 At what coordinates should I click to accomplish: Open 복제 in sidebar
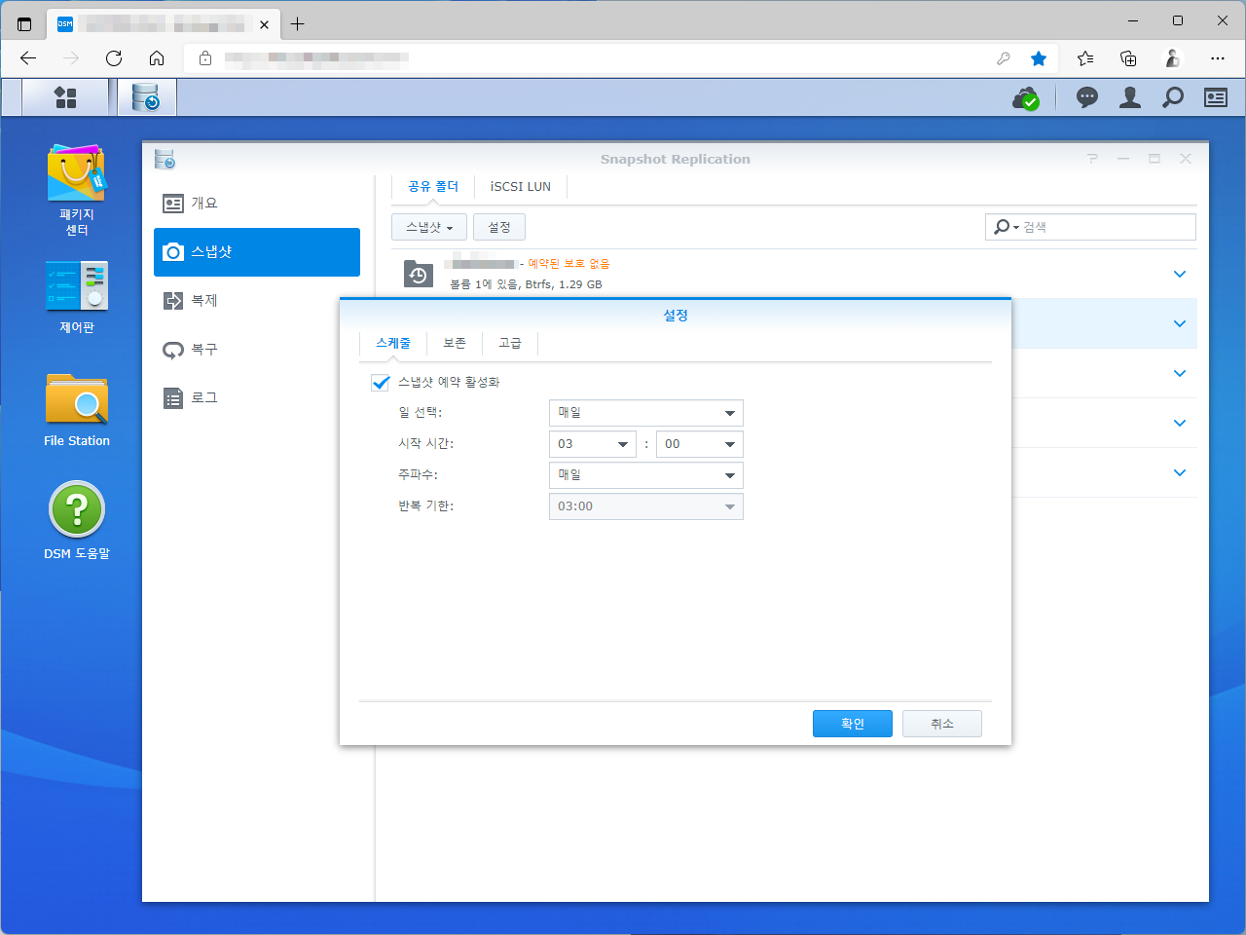257,301
